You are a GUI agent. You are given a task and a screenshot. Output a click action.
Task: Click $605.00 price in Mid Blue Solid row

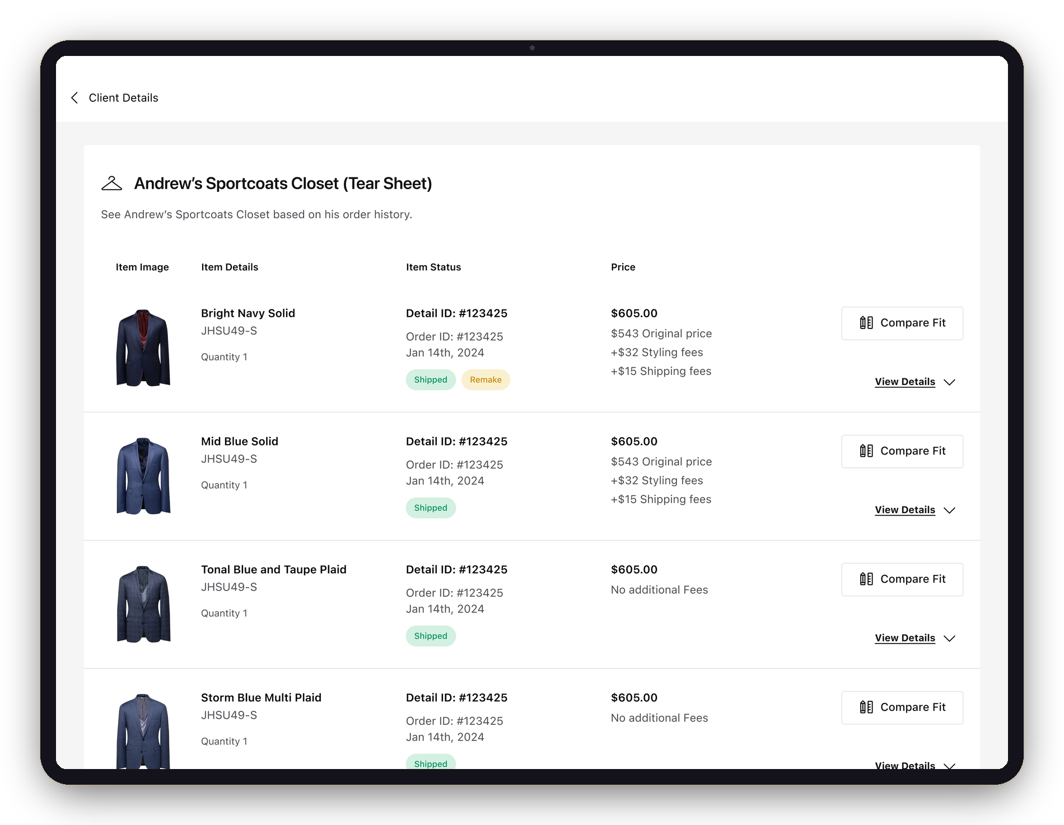click(634, 442)
